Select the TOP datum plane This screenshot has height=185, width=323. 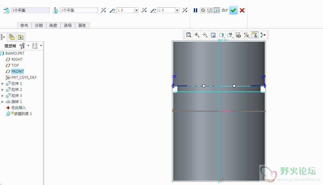pyautogui.click(x=15, y=65)
